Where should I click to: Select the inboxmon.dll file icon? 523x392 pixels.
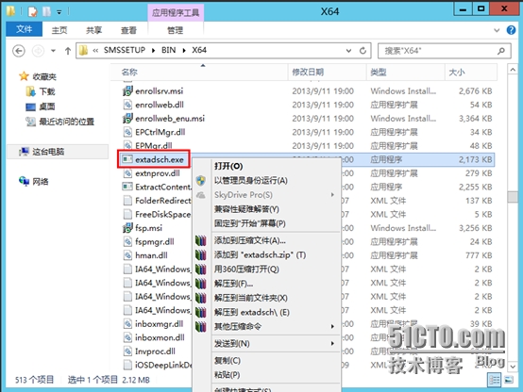[127, 337]
